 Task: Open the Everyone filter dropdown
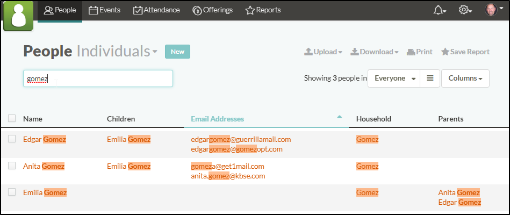[x=394, y=78]
